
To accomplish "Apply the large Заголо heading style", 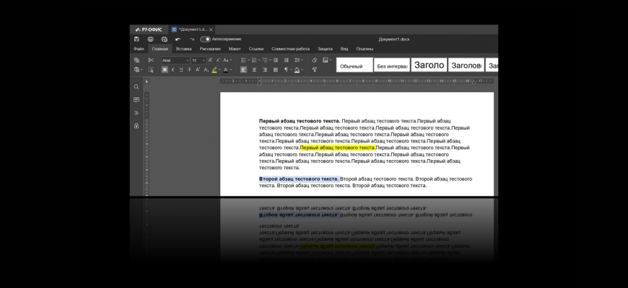I will tap(429, 65).
